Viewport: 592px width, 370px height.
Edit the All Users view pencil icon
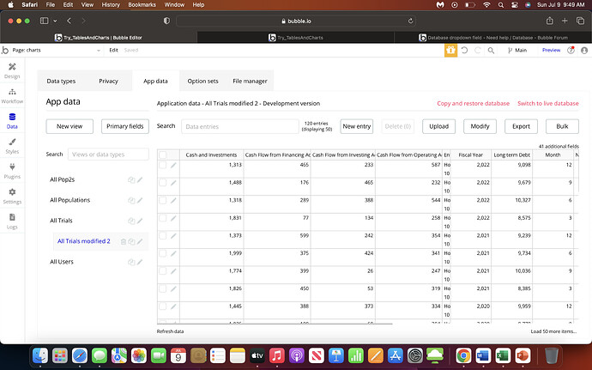click(x=140, y=262)
